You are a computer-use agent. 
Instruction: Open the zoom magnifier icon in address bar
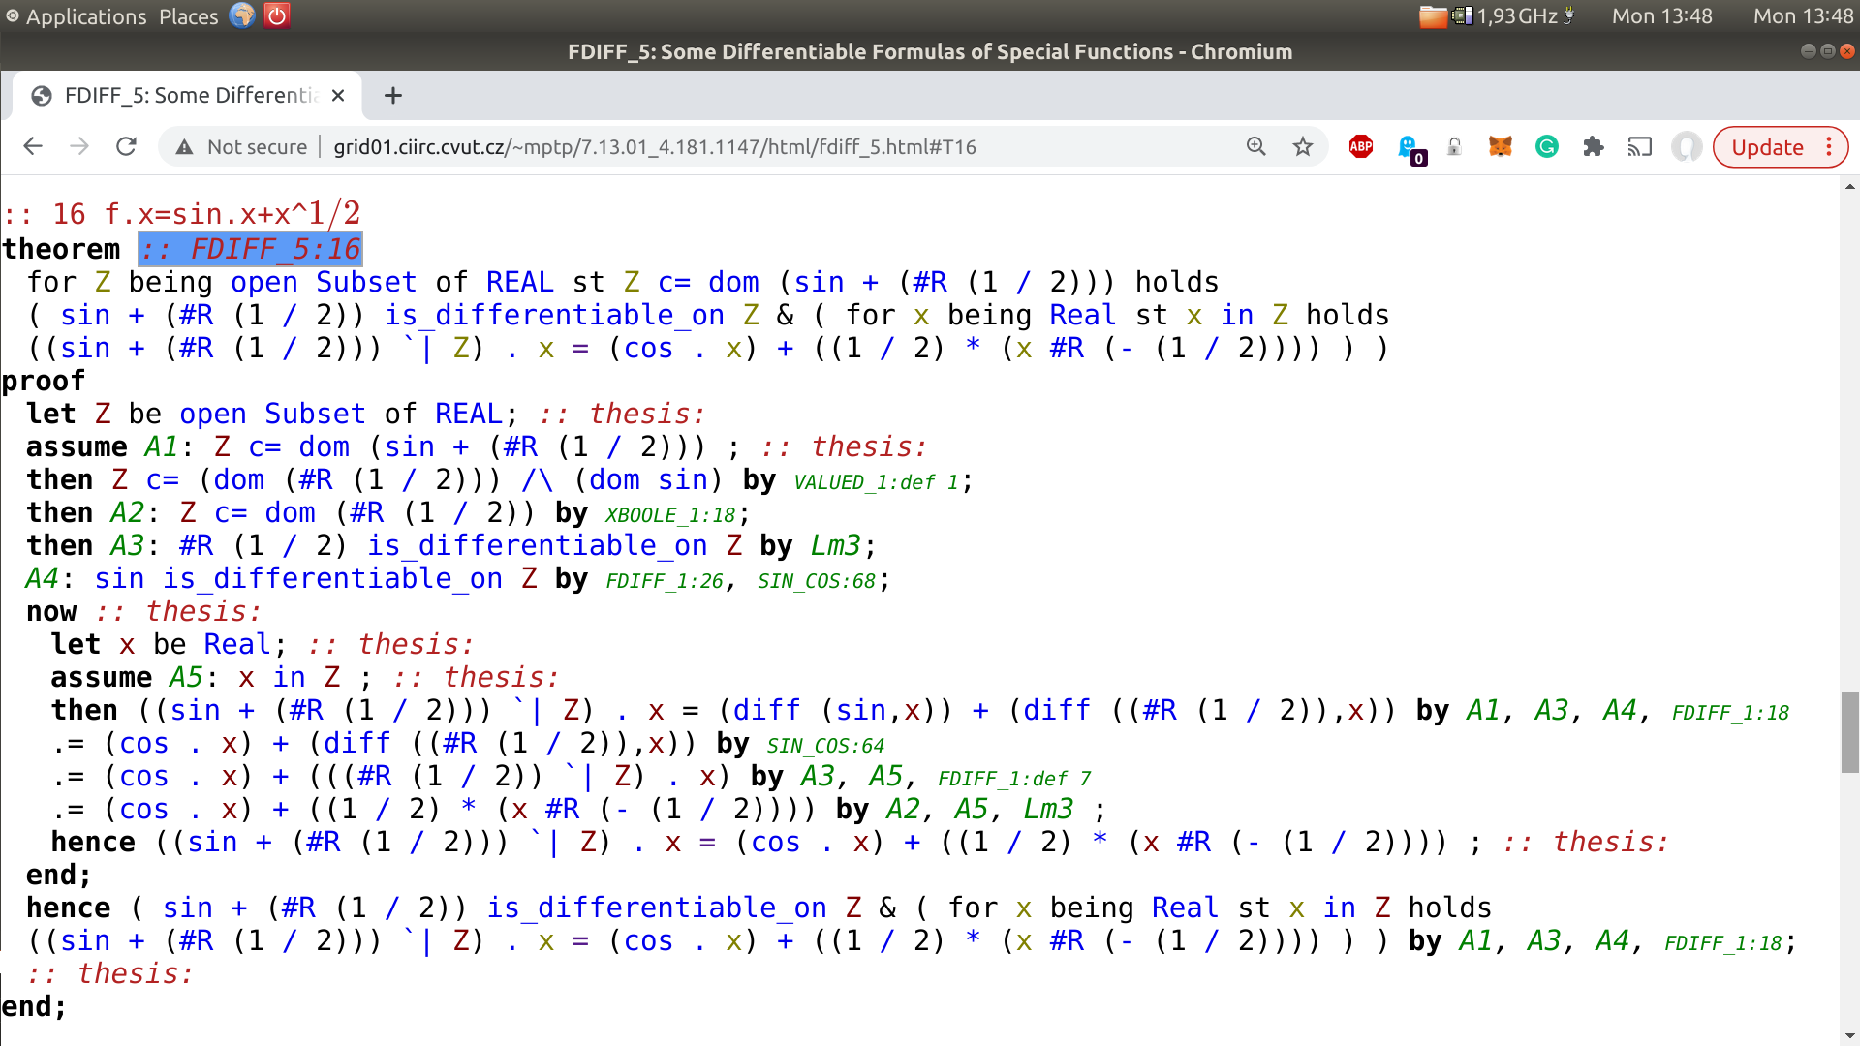pos(1256,146)
